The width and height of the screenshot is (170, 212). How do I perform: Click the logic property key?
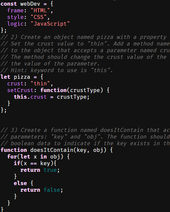(15, 24)
